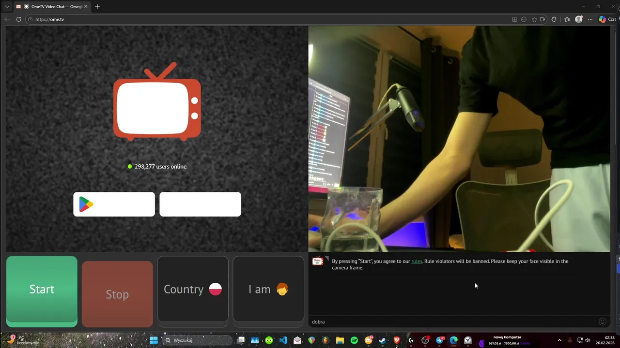Open Spotify from the taskbar
This screenshot has width=620, height=348.
pyautogui.click(x=354, y=340)
